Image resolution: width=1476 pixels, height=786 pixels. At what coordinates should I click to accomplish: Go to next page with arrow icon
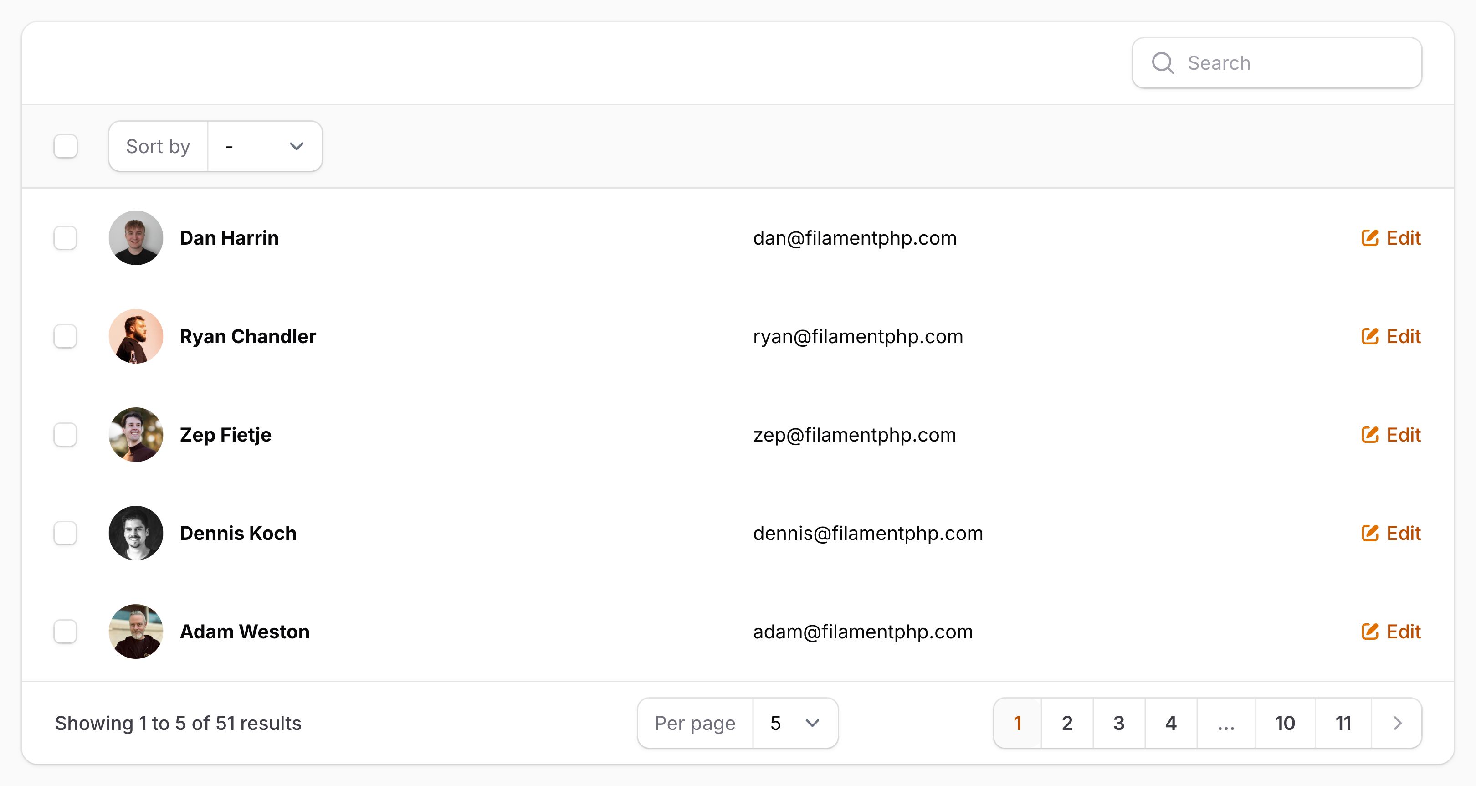click(x=1397, y=723)
